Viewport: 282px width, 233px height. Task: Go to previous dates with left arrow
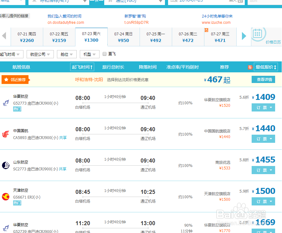tap(4, 36)
